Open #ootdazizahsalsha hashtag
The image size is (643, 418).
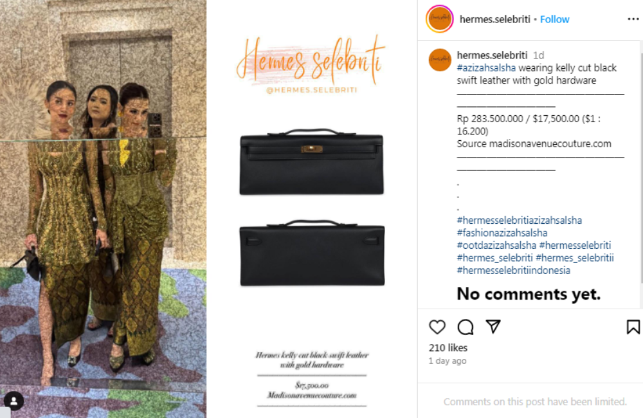pos(496,245)
